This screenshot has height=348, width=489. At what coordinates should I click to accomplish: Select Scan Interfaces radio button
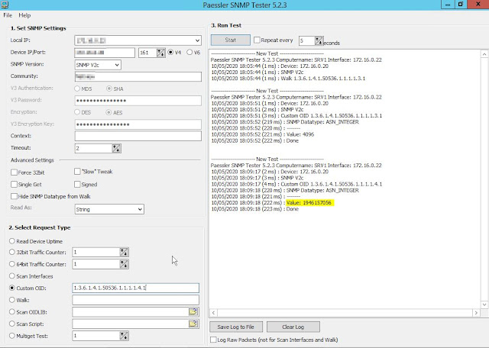point(12,276)
